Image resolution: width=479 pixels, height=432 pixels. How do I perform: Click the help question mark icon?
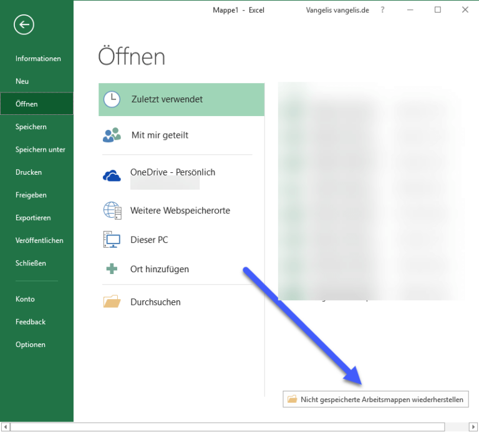(382, 10)
